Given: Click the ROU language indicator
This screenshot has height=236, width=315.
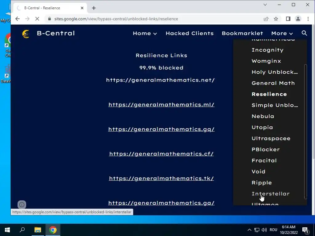Looking at the screenshot, I should tap(273, 230).
